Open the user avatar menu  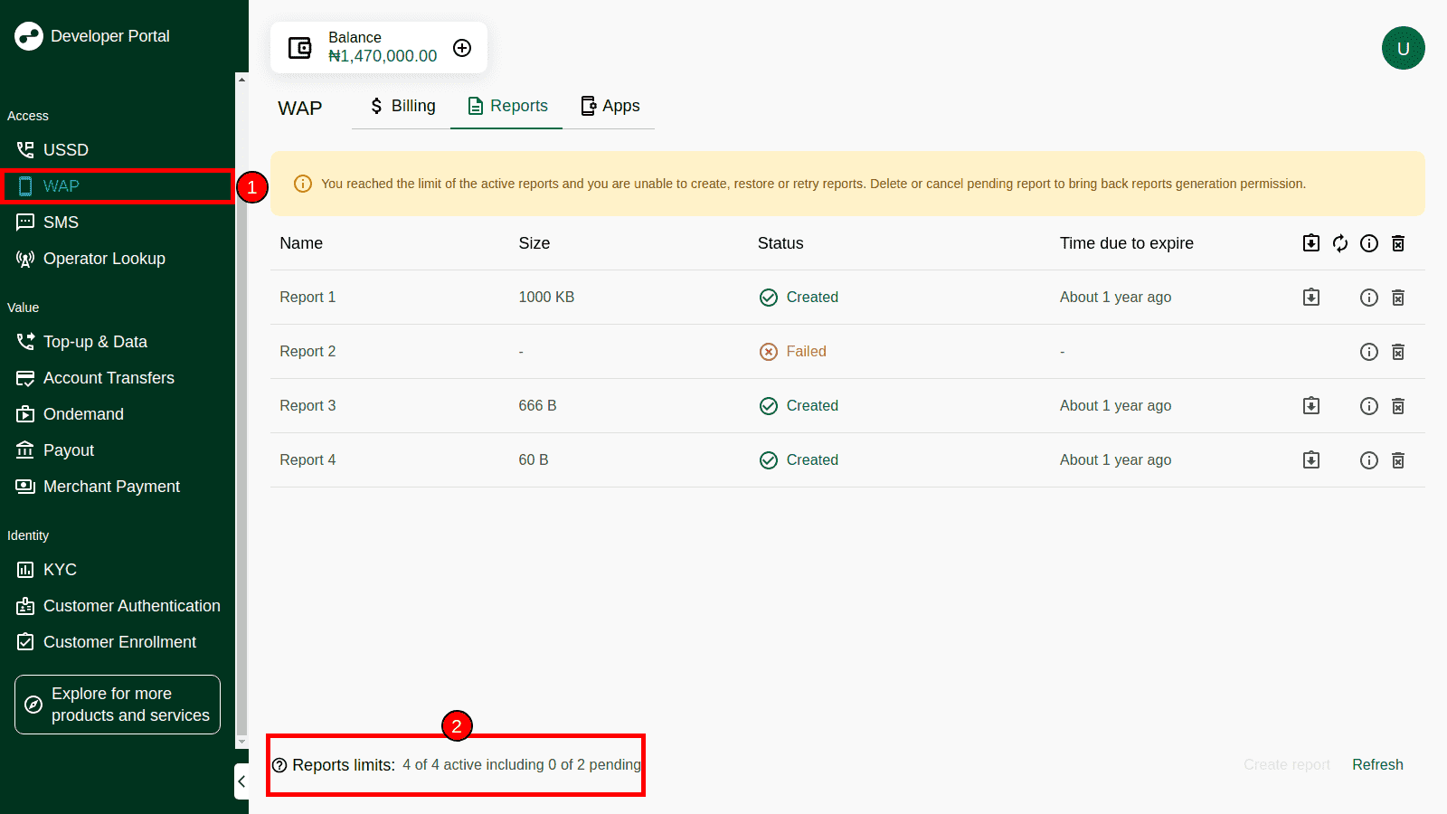point(1403,48)
